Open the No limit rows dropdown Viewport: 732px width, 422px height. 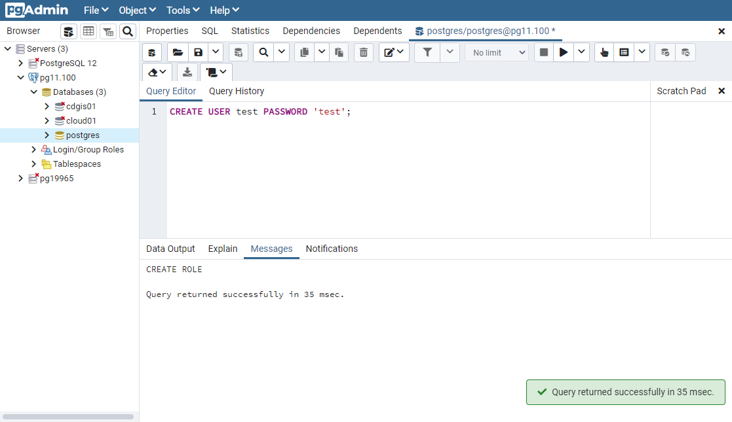[496, 52]
